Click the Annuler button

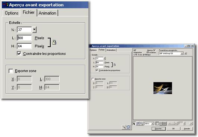click(x=187, y=129)
